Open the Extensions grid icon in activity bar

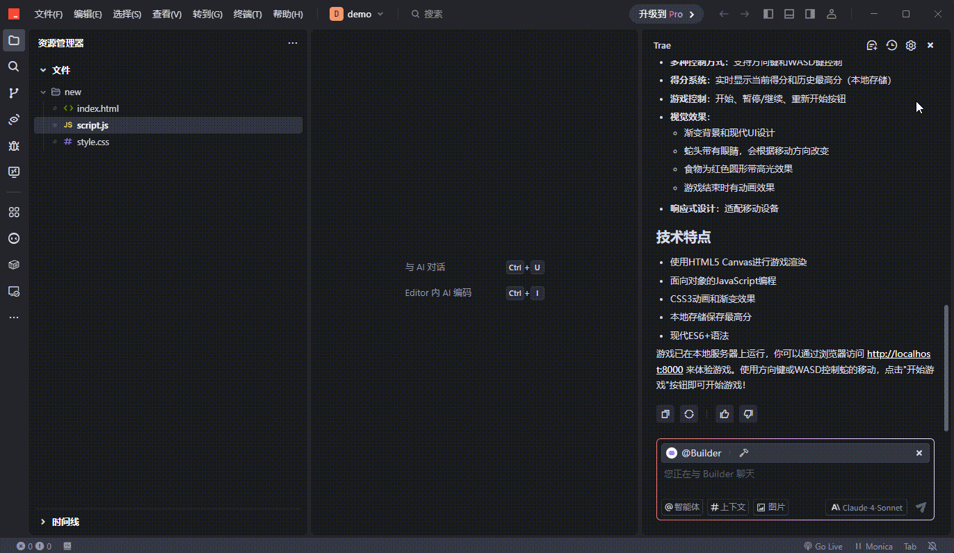tap(14, 212)
